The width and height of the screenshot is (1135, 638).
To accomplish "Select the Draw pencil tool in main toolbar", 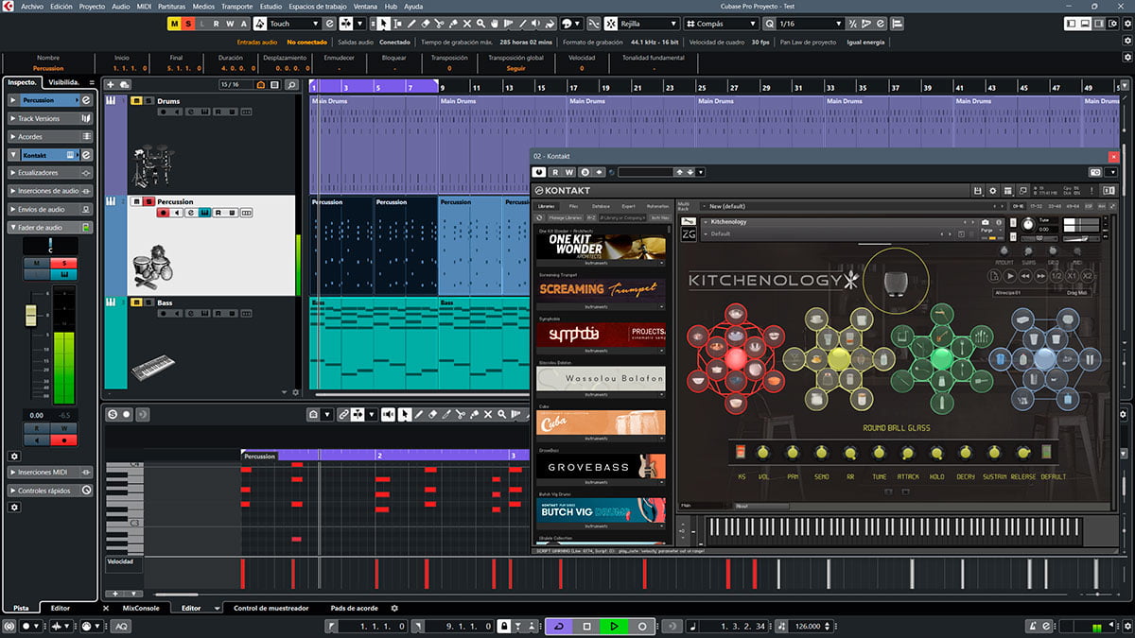I will [x=411, y=24].
